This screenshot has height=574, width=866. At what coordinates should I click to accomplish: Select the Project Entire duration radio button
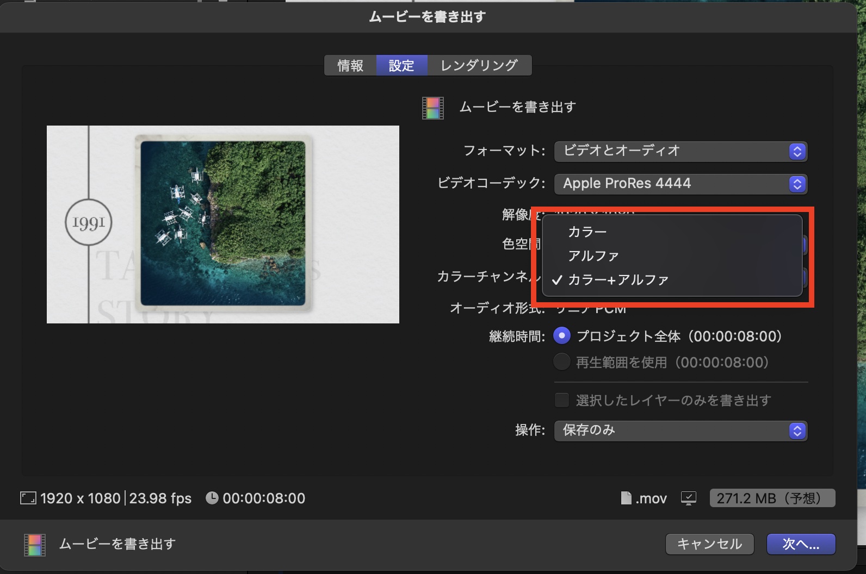click(562, 336)
